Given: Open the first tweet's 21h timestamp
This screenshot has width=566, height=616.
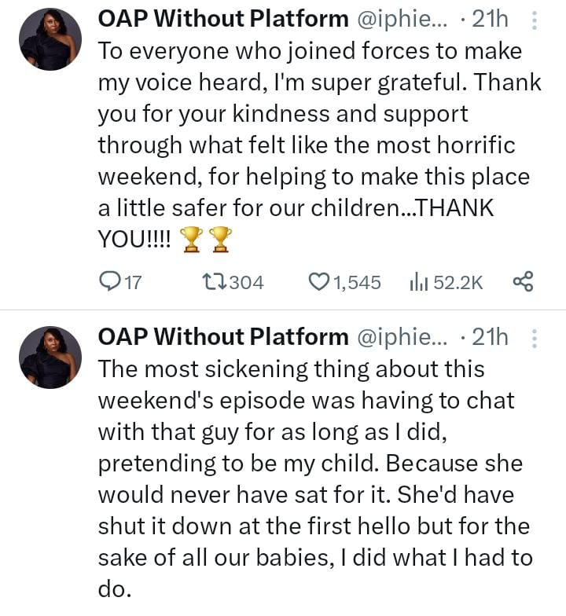Looking at the screenshot, I should pos(490,19).
